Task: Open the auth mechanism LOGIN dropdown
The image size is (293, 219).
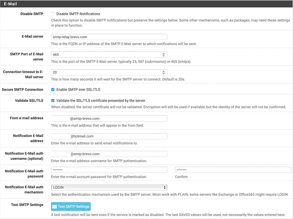Action: (x=109, y=187)
